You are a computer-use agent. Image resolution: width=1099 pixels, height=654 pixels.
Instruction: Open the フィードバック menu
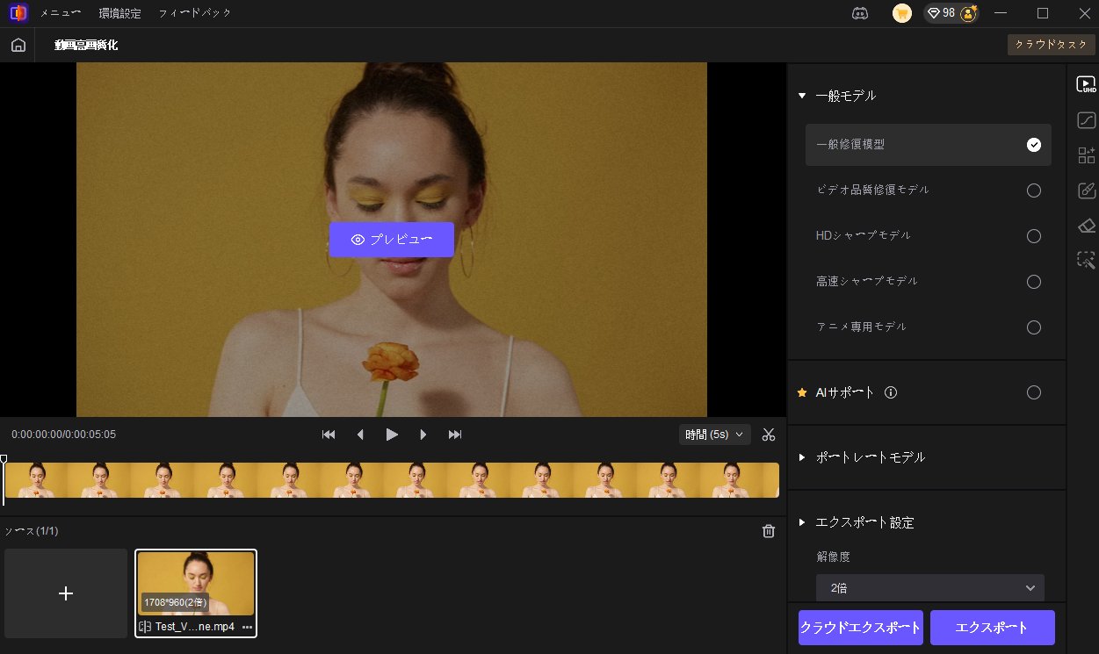click(x=196, y=13)
